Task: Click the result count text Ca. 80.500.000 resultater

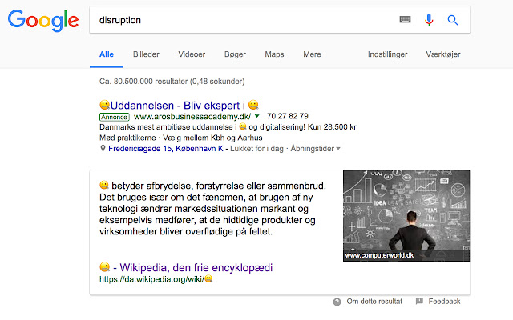Action: [x=172, y=82]
